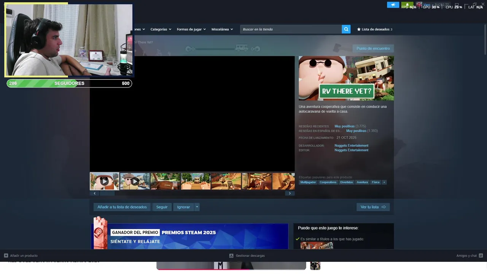Click the seguidores progress bar
Viewport: 487px width, 274px height.
pyautogui.click(x=69, y=83)
